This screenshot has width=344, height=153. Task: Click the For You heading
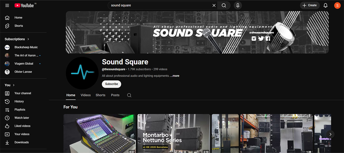tap(71, 107)
